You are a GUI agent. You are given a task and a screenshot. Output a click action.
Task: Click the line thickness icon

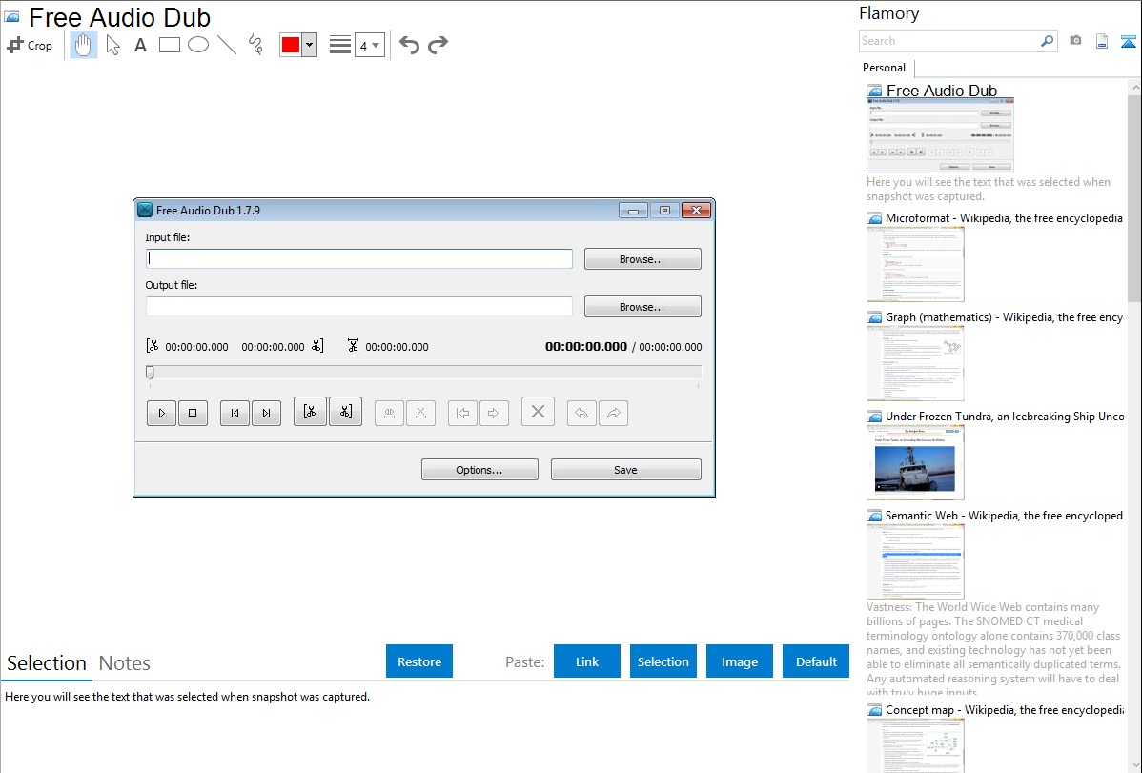point(340,45)
